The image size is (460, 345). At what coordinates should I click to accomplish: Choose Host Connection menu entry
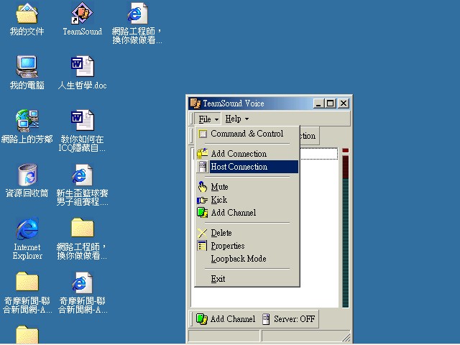pyautogui.click(x=247, y=167)
